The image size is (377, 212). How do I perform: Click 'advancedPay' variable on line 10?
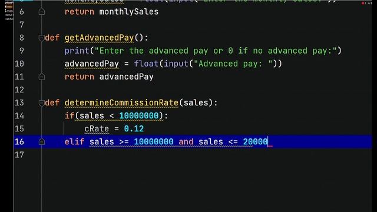(x=92, y=64)
